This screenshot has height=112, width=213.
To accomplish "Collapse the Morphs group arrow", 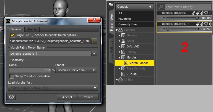I will (120, 58).
